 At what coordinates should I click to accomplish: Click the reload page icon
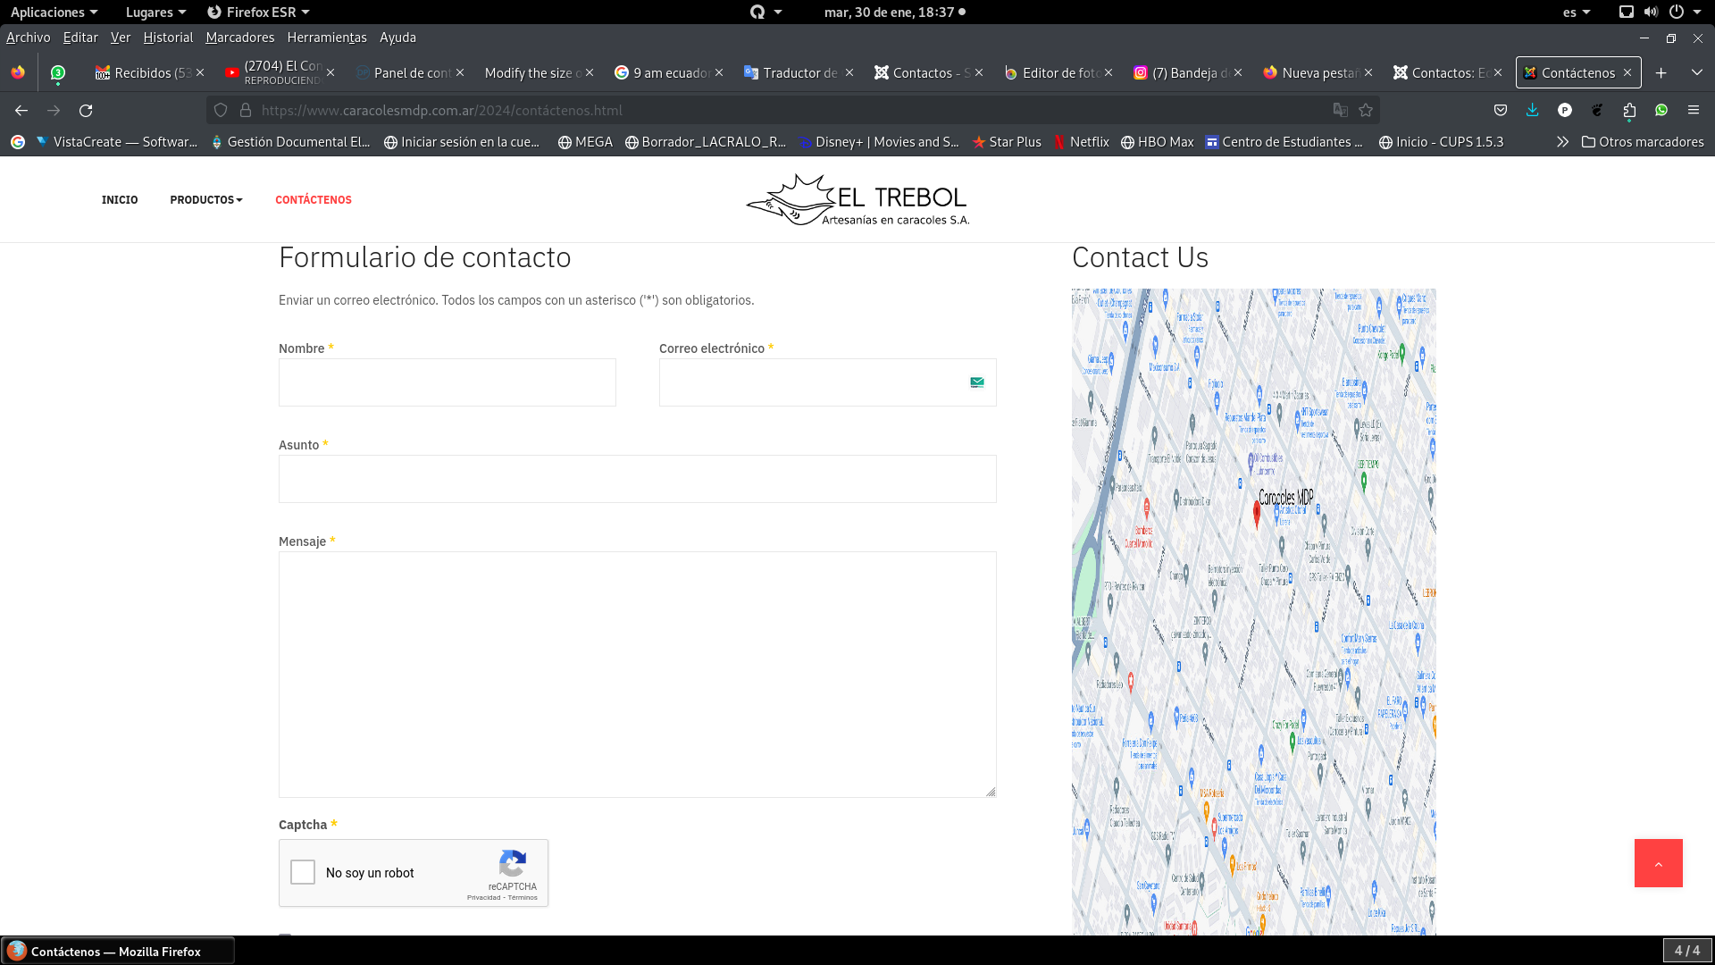pyautogui.click(x=86, y=111)
